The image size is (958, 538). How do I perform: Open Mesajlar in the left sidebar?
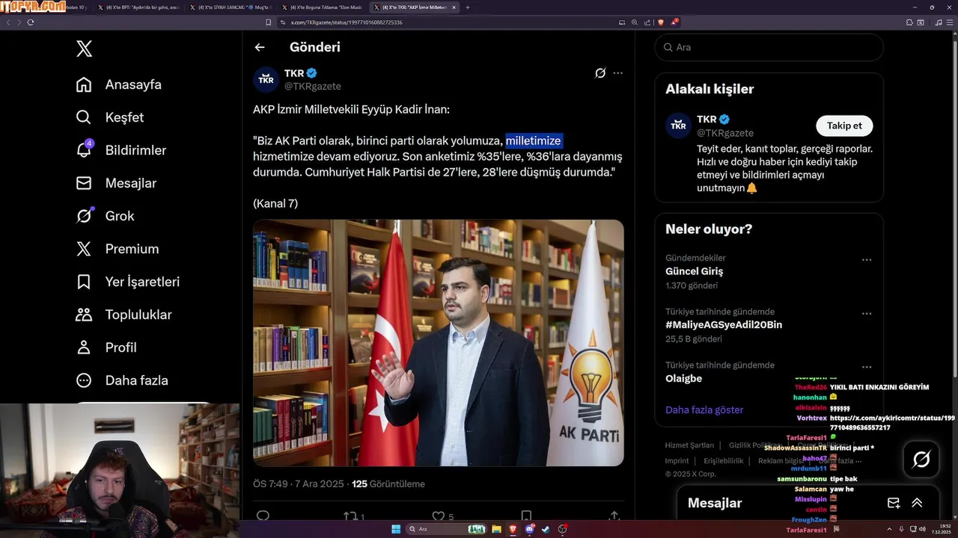(x=116, y=183)
